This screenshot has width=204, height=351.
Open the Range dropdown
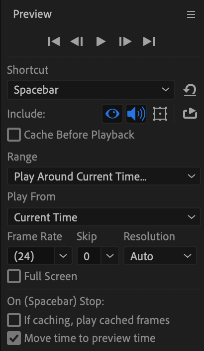(104, 176)
